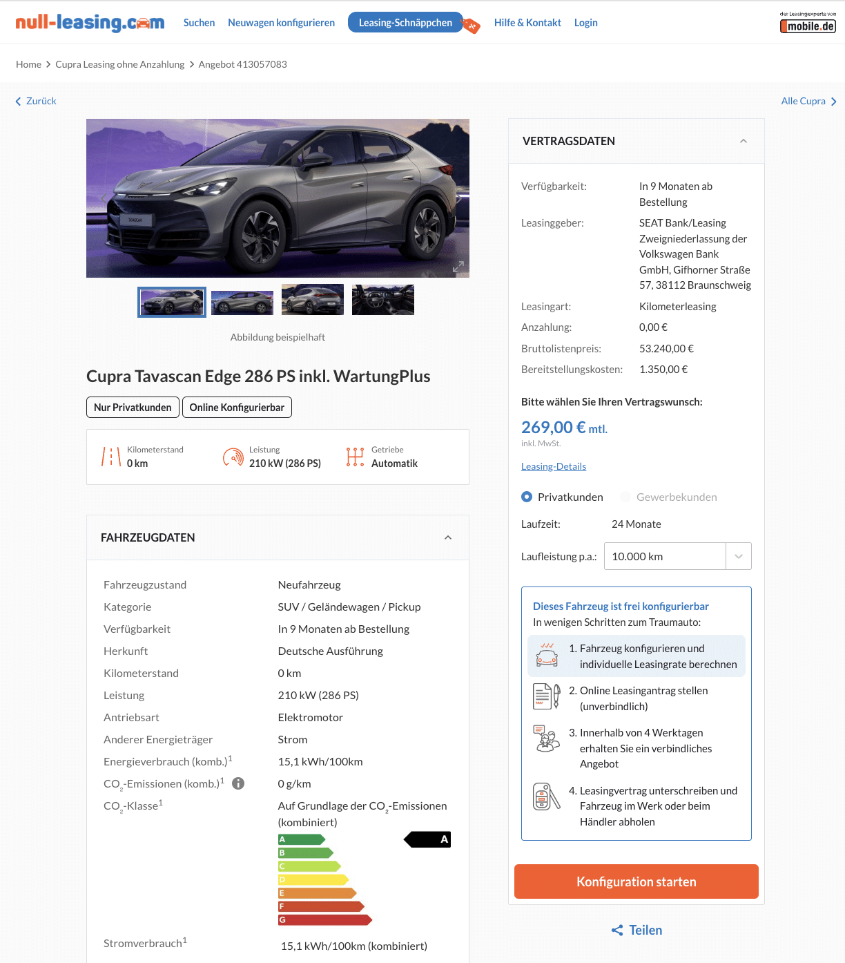Image resolution: width=845 pixels, height=963 pixels.
Task: Click the 24 Monate Laufzeit value
Action: pyautogui.click(x=636, y=524)
